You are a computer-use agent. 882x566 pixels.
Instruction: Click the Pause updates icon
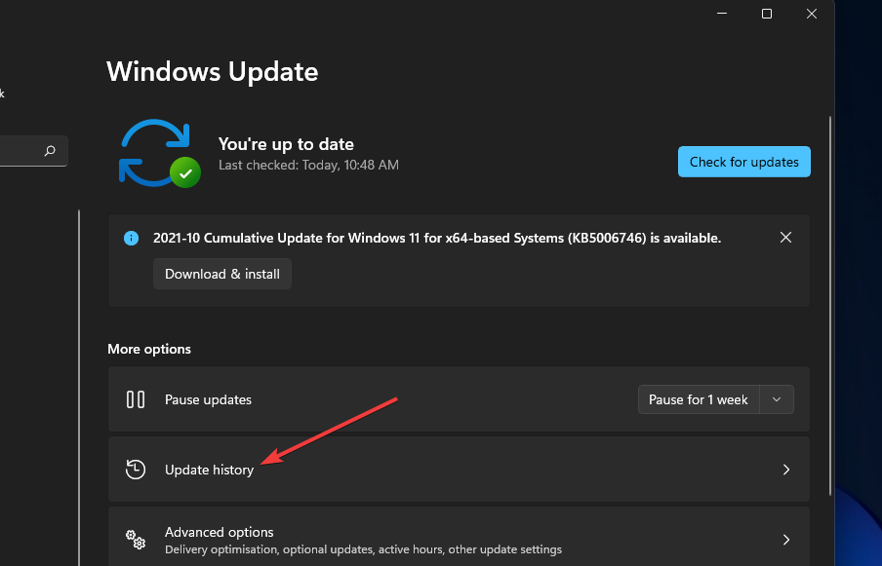tap(136, 399)
